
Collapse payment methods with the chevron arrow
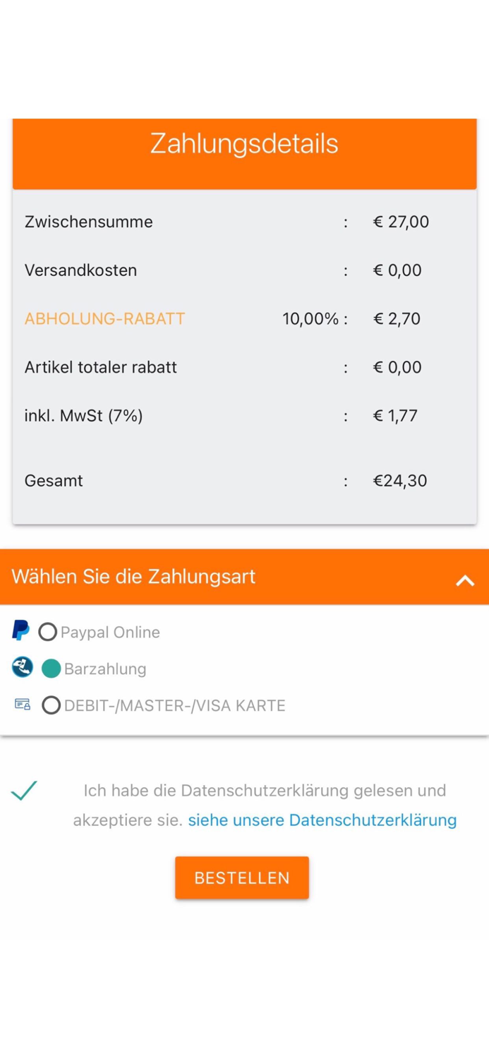[x=464, y=580]
